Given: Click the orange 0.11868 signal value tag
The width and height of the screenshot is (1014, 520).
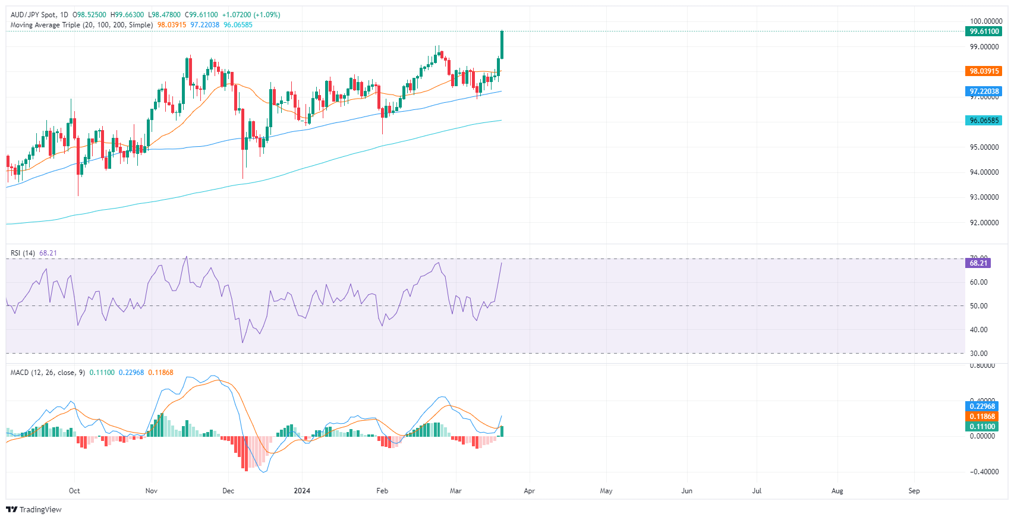Looking at the screenshot, I should pos(982,417).
